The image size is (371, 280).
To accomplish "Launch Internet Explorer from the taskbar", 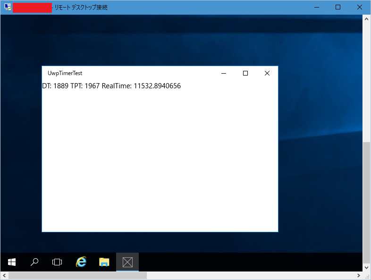I will pos(81,262).
